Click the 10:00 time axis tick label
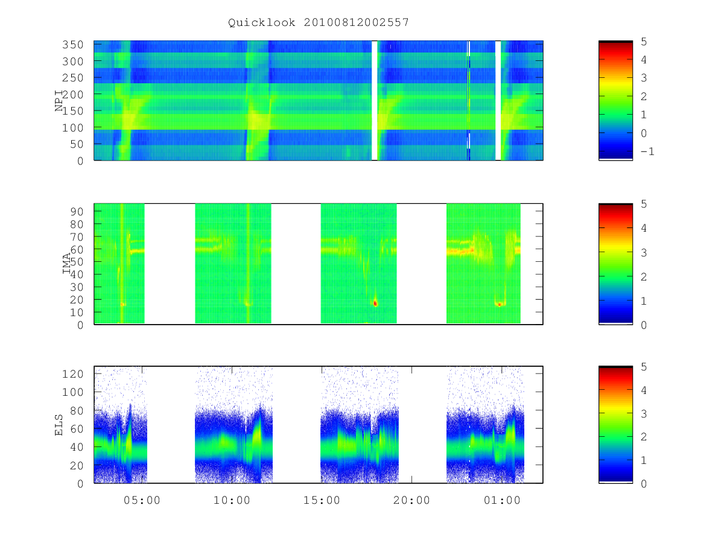Viewport: 724px width, 543px height. click(x=232, y=500)
